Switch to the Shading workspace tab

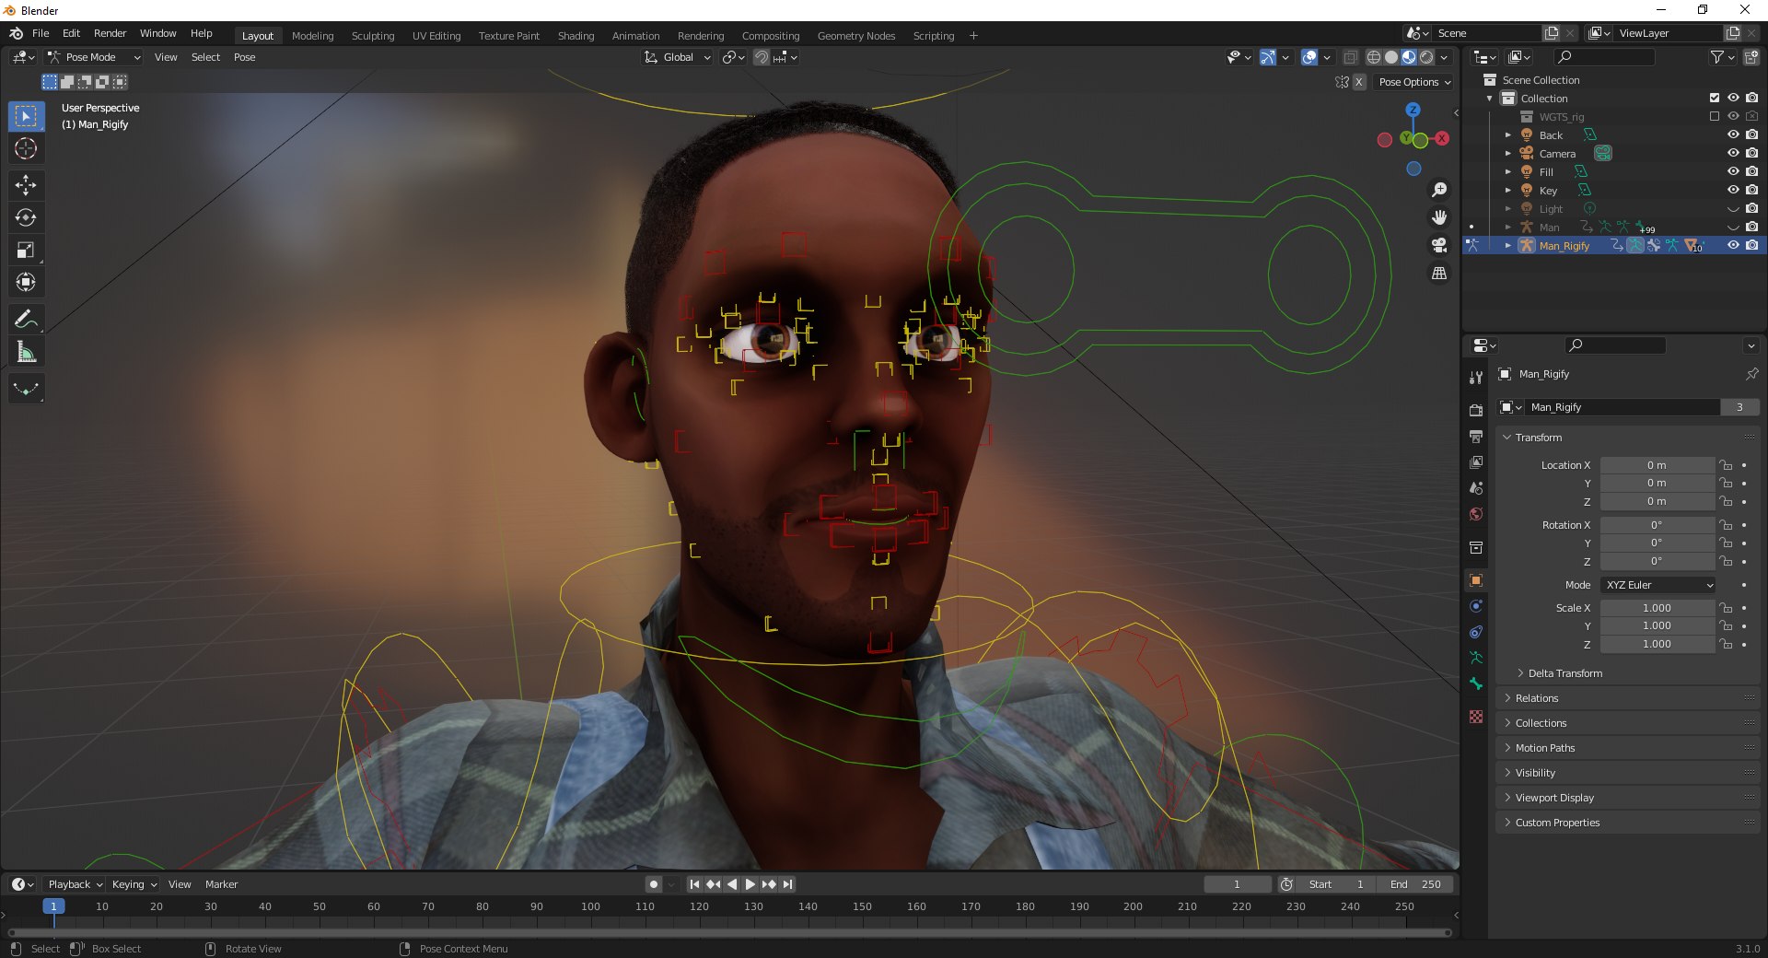tap(576, 36)
